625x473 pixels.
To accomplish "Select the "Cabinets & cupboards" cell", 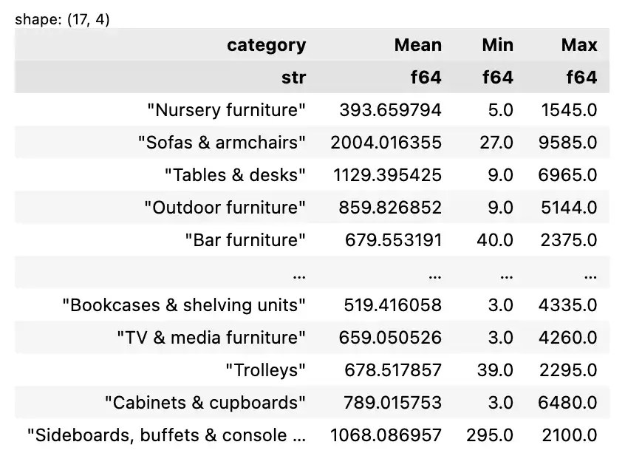I will (205, 403).
